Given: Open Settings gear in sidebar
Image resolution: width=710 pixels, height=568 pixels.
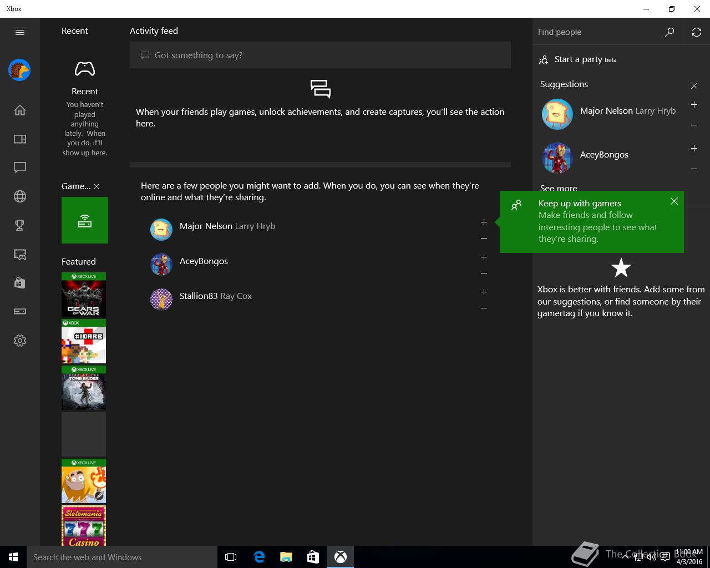Looking at the screenshot, I should coord(20,341).
